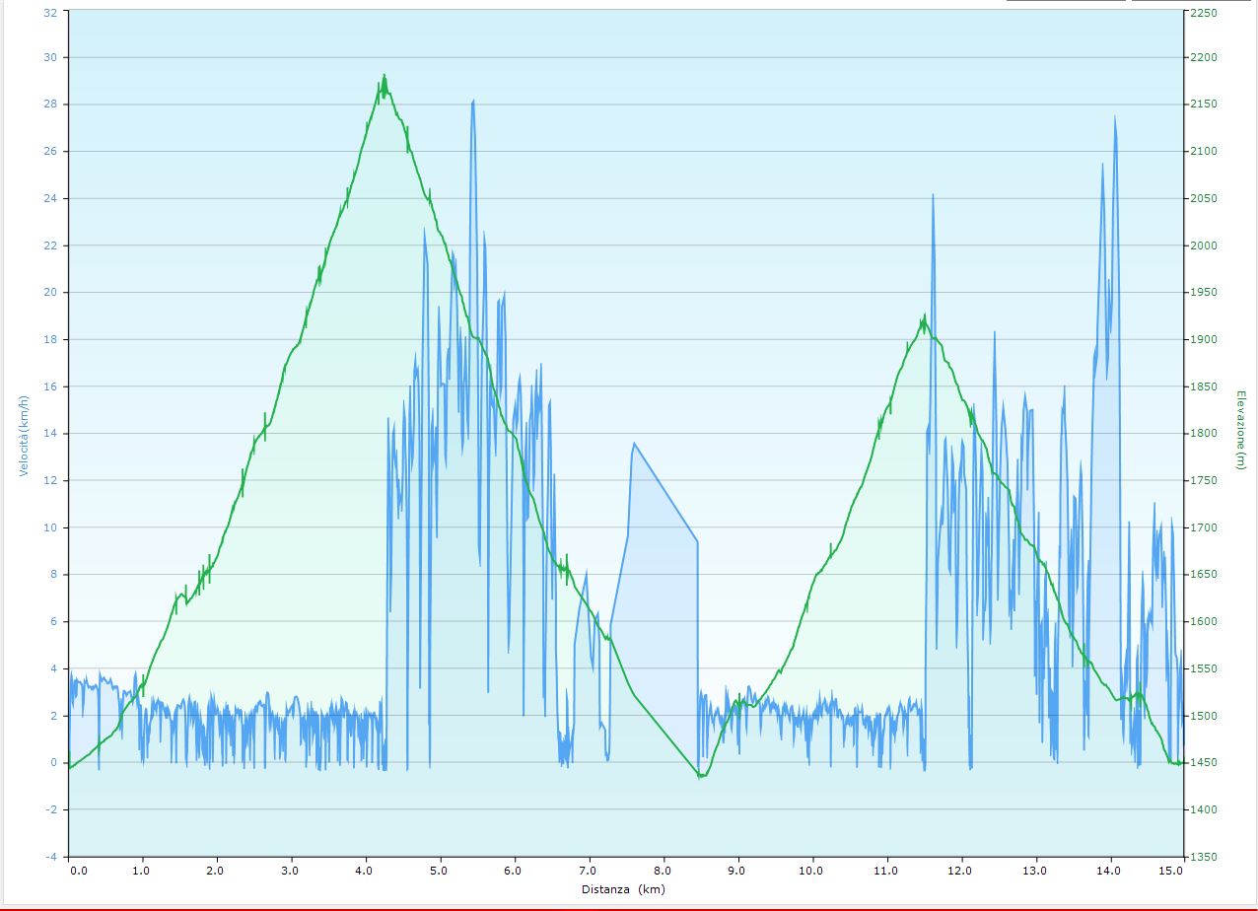Click the blue speed spike's tip near 11.6 km

click(933, 195)
